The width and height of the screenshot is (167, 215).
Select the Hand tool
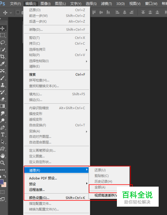point(2,156)
